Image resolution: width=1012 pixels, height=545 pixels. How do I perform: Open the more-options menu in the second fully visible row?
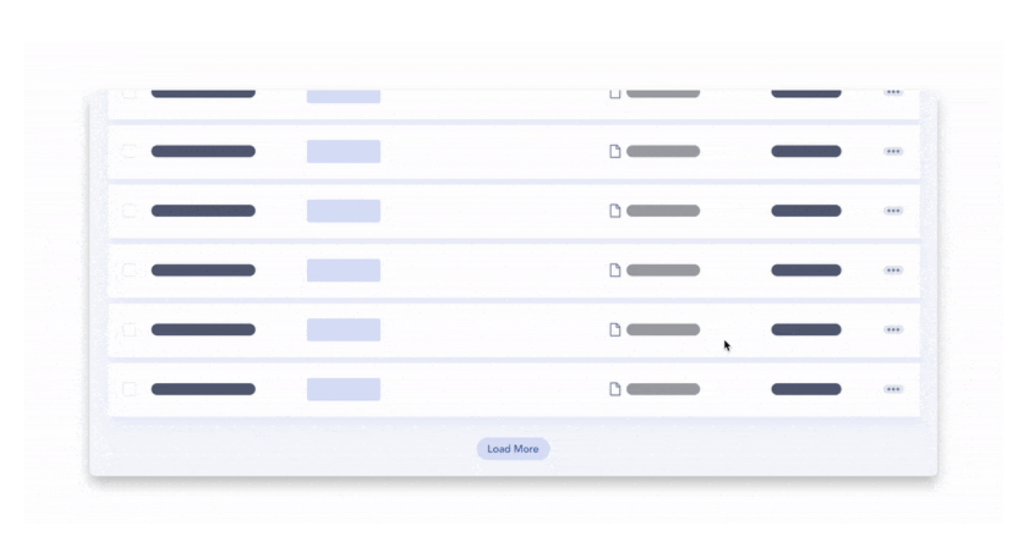click(893, 211)
